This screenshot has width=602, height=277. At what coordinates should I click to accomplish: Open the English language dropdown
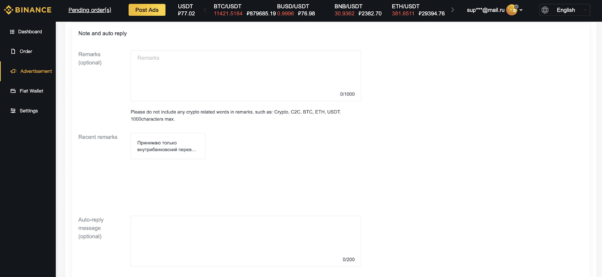point(565,10)
